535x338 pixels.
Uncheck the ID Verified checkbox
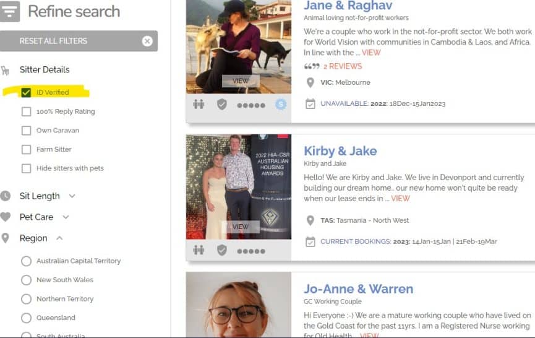click(26, 92)
